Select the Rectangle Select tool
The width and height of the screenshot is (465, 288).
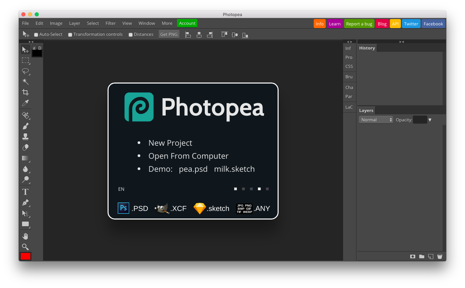click(25, 60)
